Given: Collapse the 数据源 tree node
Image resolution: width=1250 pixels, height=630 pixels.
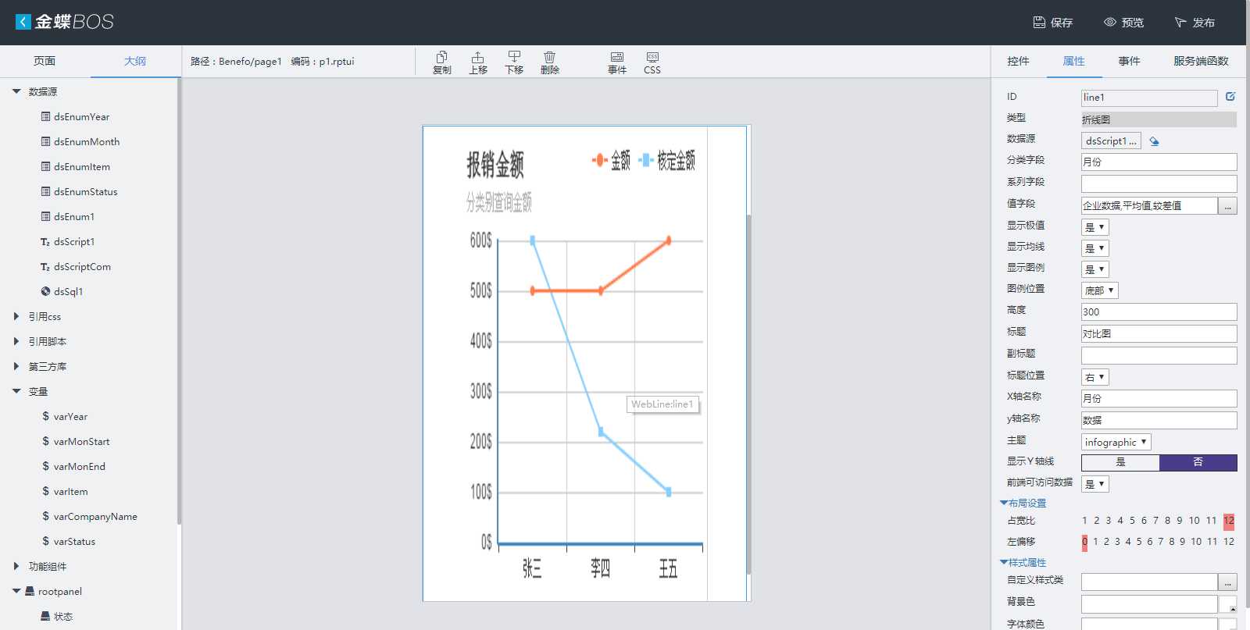Looking at the screenshot, I should click(16, 91).
